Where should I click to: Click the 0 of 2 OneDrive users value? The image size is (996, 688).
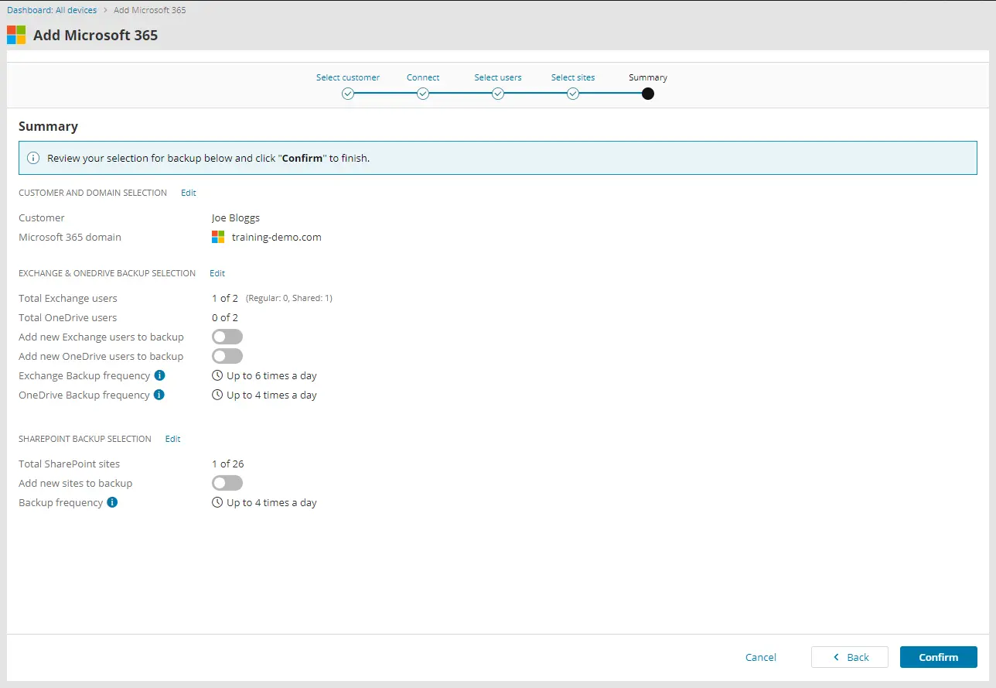(225, 317)
